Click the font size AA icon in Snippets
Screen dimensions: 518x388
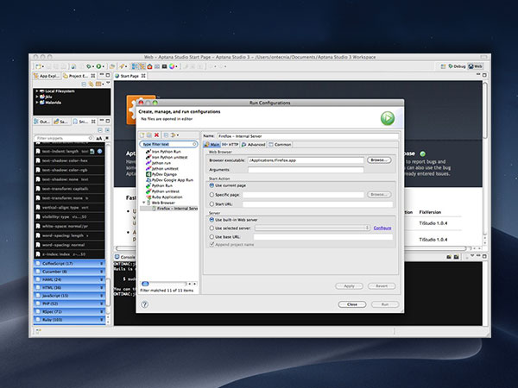click(x=99, y=138)
